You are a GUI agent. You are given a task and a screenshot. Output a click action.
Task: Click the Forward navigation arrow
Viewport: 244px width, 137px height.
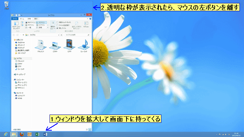(18, 35)
